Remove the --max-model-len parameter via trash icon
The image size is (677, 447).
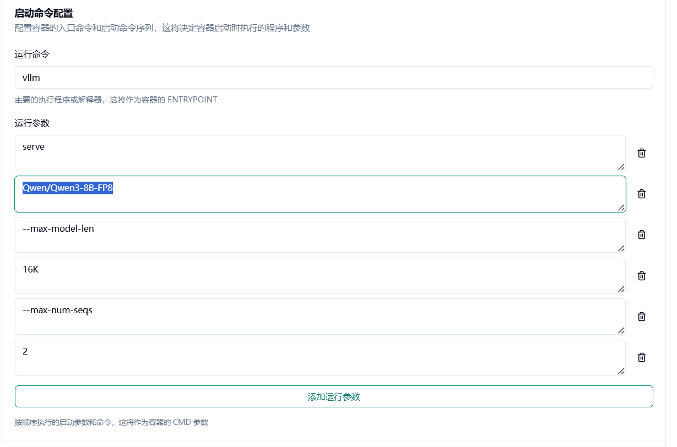[641, 235]
